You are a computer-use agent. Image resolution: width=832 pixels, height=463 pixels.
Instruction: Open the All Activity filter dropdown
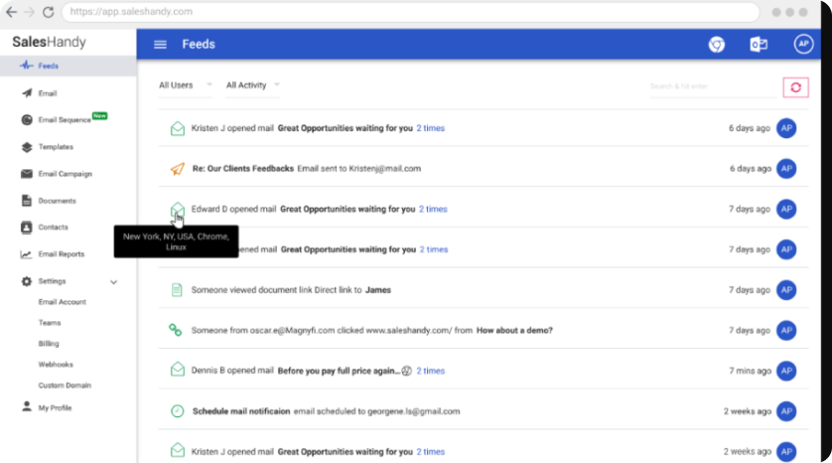coord(252,85)
